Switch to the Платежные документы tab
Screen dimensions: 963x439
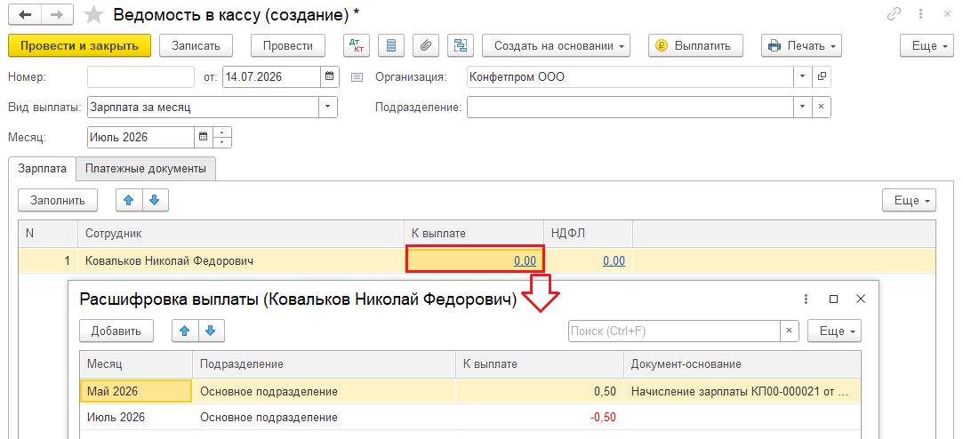click(x=146, y=169)
